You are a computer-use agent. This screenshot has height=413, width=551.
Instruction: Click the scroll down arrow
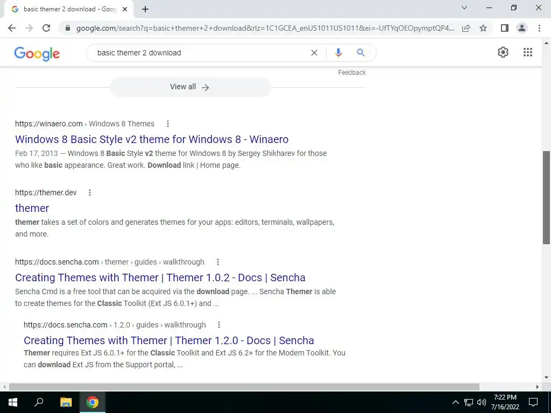coord(547,378)
